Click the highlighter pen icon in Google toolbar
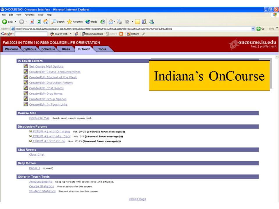 click(143, 34)
